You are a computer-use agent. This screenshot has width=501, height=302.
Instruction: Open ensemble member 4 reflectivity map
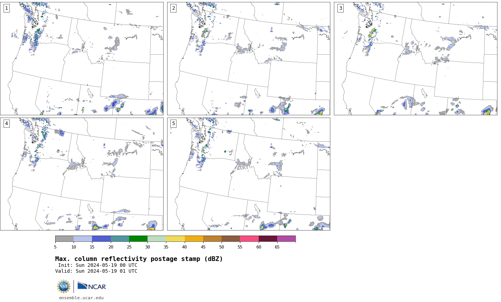coord(82,174)
